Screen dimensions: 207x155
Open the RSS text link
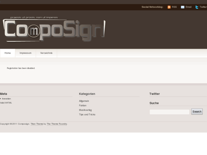click(x=174, y=7)
